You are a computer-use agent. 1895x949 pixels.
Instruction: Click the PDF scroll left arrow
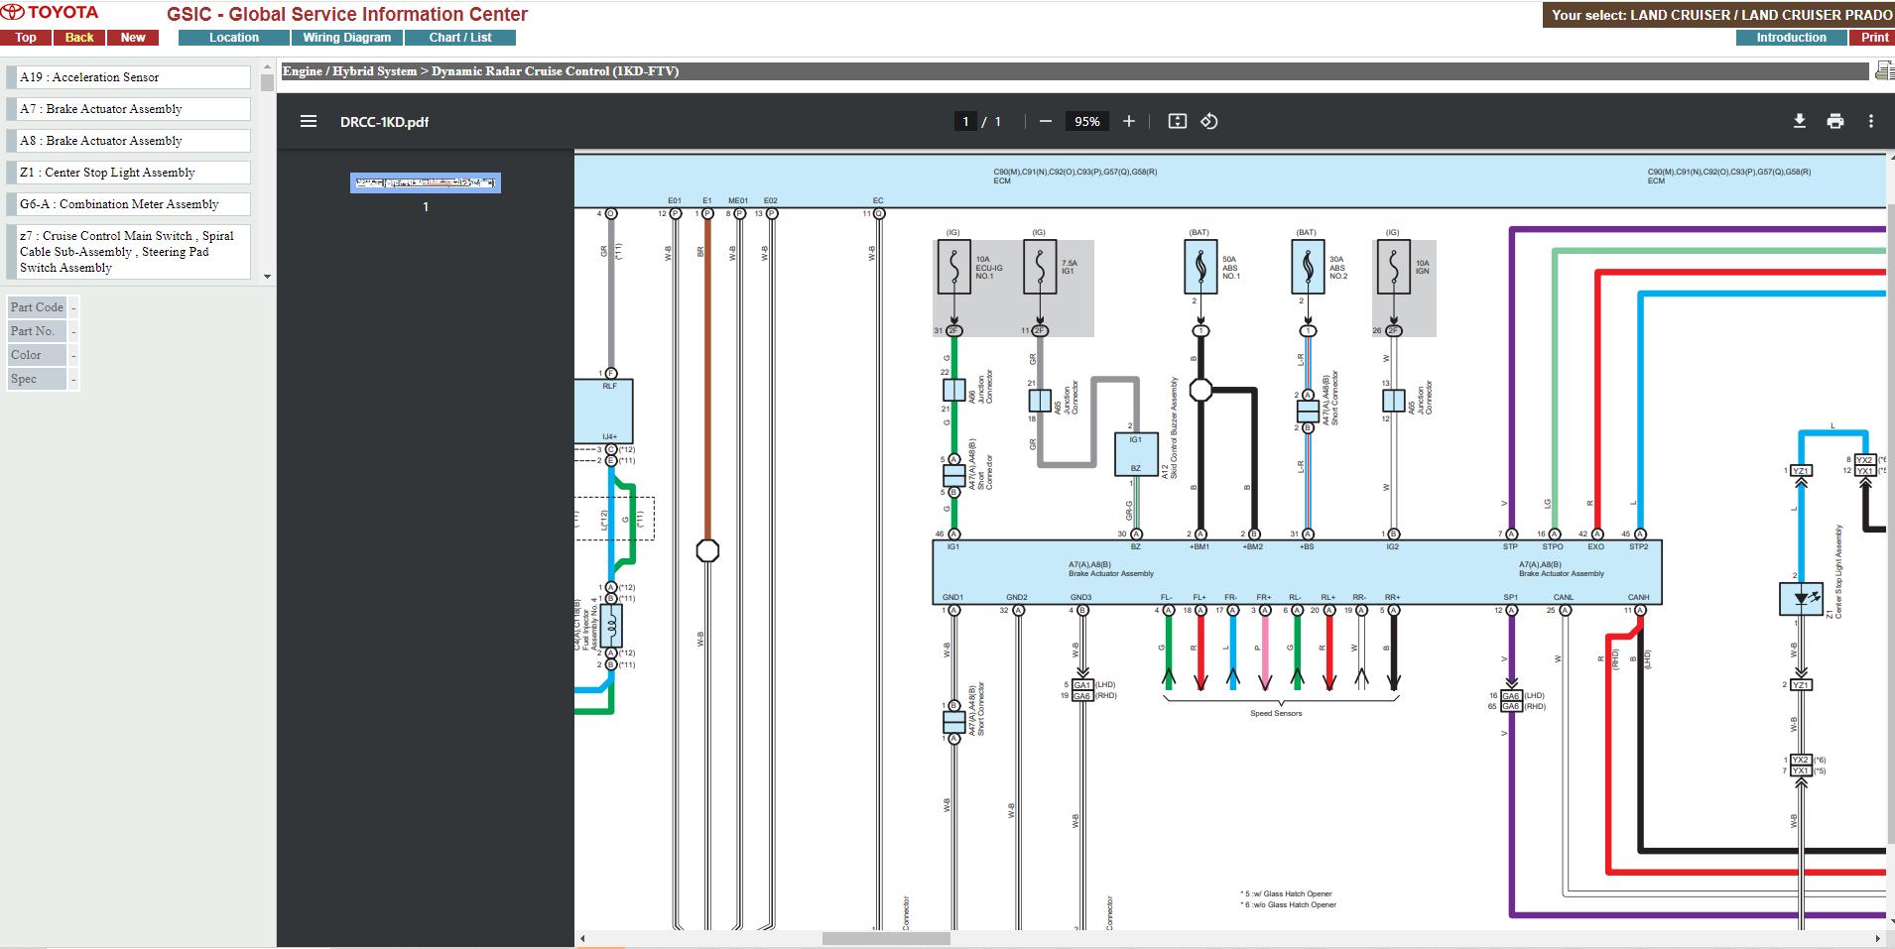click(582, 938)
